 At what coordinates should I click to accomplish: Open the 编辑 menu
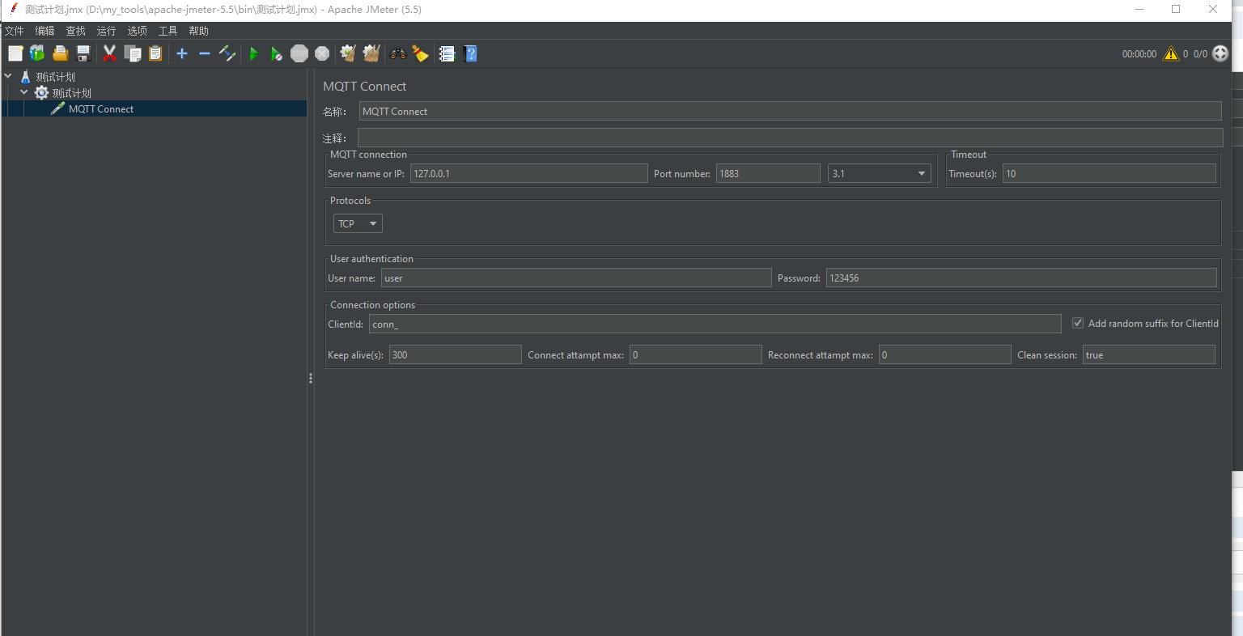pos(45,31)
